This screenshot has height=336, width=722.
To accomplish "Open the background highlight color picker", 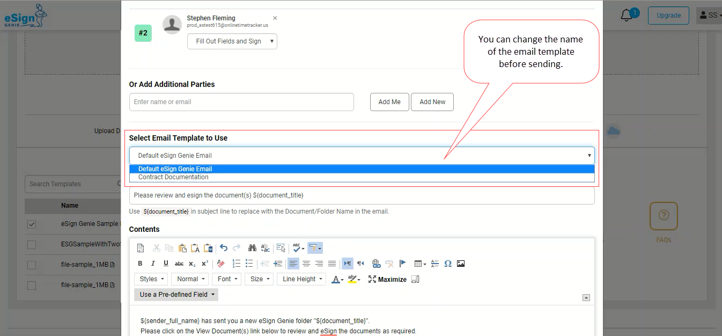I will click(354, 279).
